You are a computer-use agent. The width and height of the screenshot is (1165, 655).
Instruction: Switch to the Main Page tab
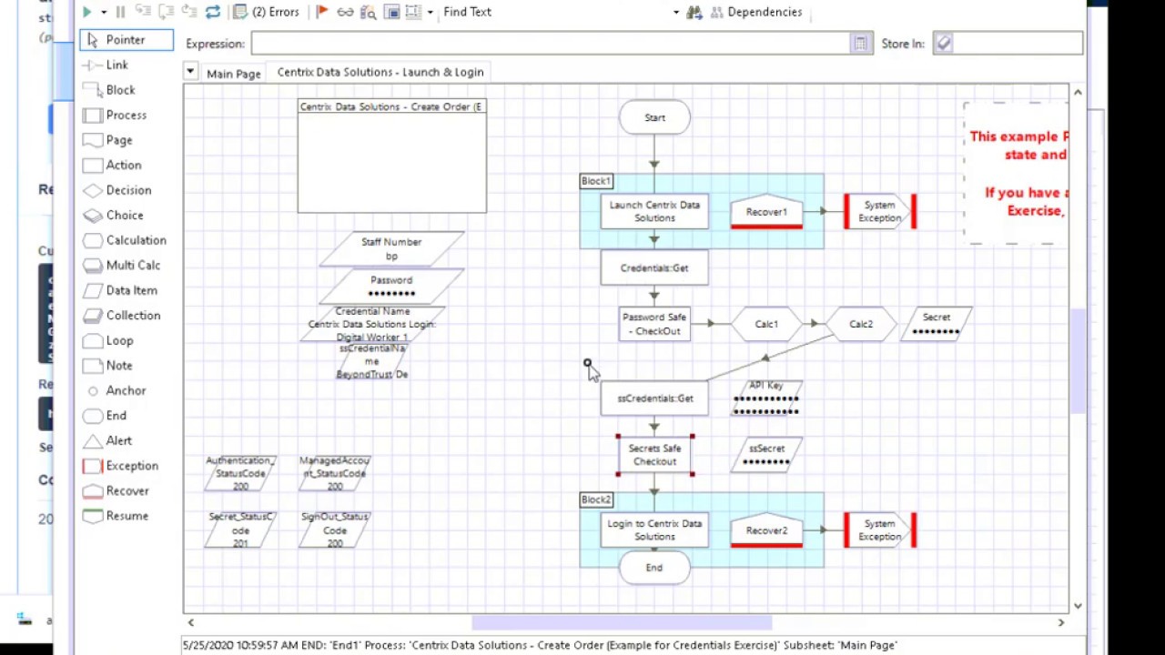coord(234,73)
